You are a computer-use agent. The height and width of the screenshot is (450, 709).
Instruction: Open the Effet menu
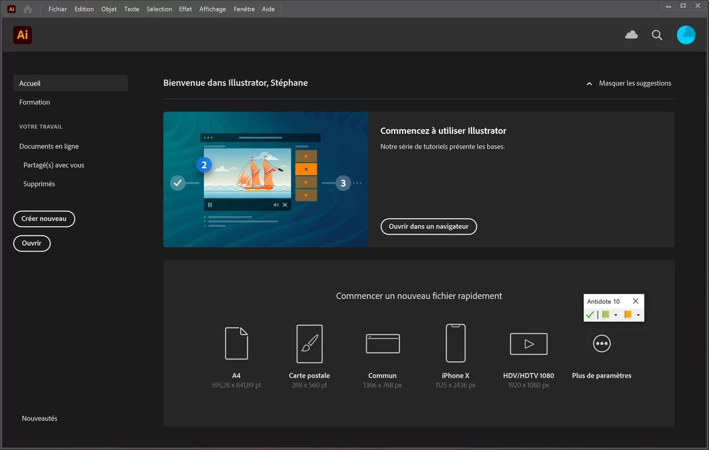point(186,9)
